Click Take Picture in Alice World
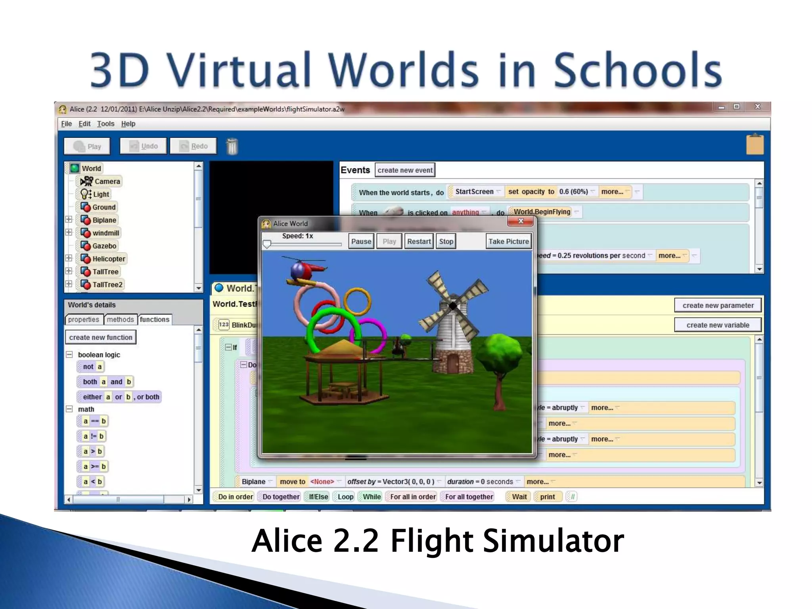The image size is (812, 609). (509, 241)
